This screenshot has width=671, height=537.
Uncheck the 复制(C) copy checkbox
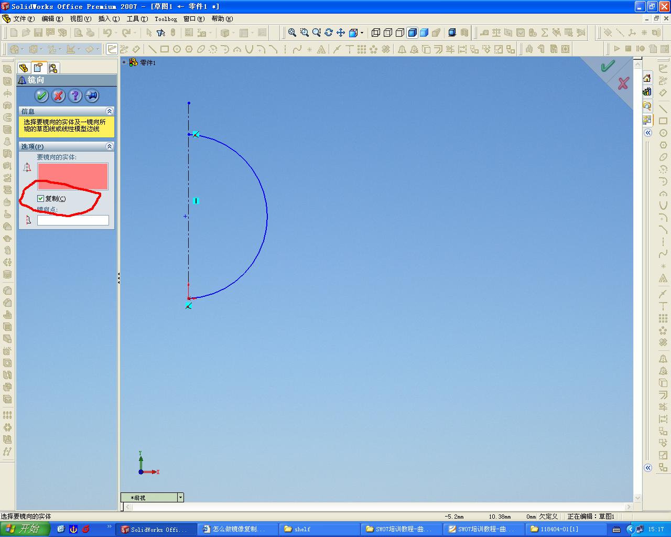[40, 198]
